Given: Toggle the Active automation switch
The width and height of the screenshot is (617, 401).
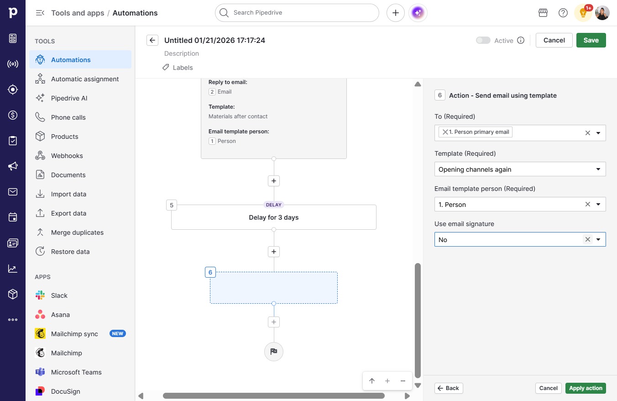Looking at the screenshot, I should pos(483,40).
